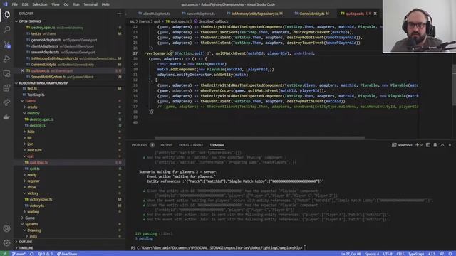Open the InMemoryEntityRepository.ts editor tab
Viewport: 456px width, 256px height.
[255, 14]
